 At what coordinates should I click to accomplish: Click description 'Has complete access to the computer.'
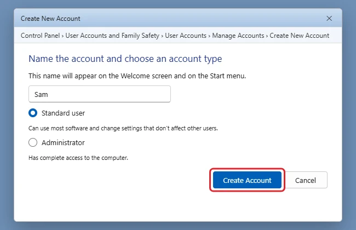(x=78, y=158)
